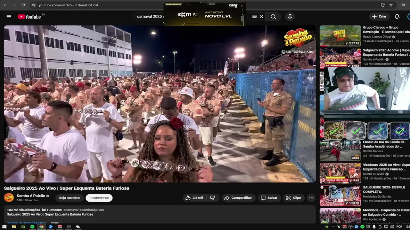Viewport: 410px width, 230px height.
Task: Open the more actions three-dot menu
Action: point(311,198)
